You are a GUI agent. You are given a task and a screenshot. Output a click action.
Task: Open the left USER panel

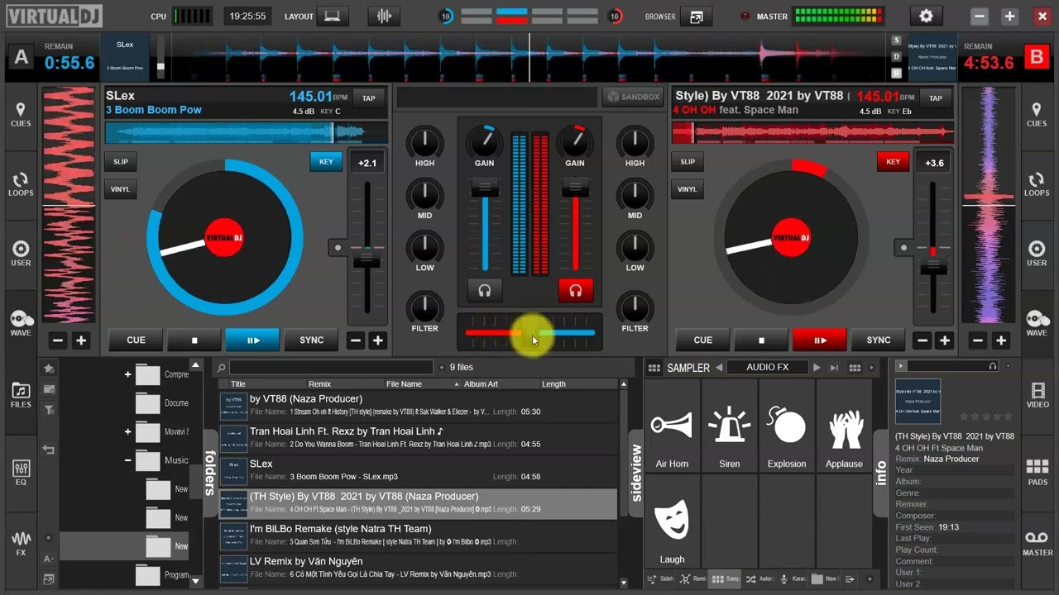[x=21, y=254]
